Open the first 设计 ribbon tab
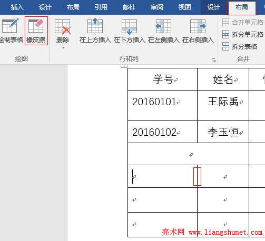The height and width of the screenshot is (241, 265). point(45,7)
